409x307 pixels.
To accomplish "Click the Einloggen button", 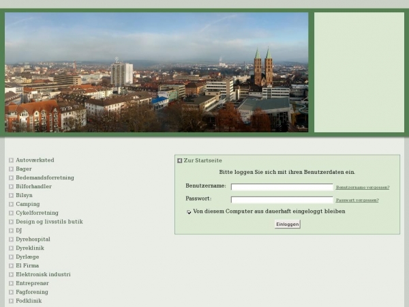I will click(288, 224).
